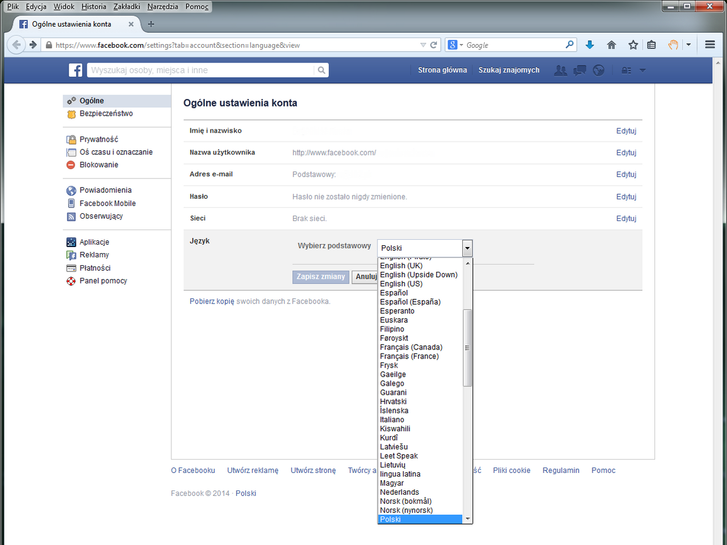Open the Pomoc menu
The width and height of the screenshot is (727, 545).
pos(198,7)
